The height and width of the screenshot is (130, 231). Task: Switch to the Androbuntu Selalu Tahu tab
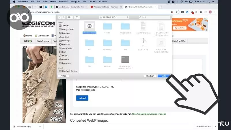[72, 7]
